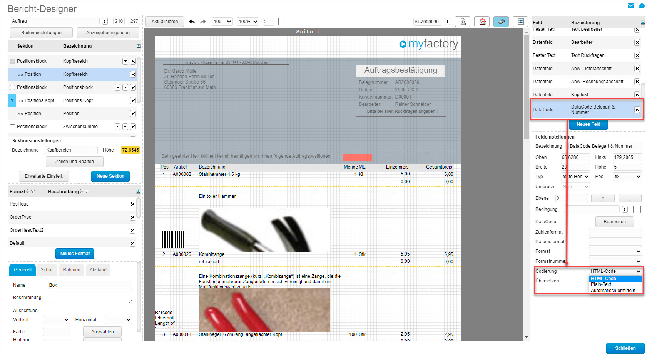Open the 100% zoom dropdown
This screenshot has height=356, width=647.
[x=247, y=22]
